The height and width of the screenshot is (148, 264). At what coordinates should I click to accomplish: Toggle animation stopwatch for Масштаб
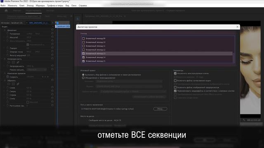[7, 37]
